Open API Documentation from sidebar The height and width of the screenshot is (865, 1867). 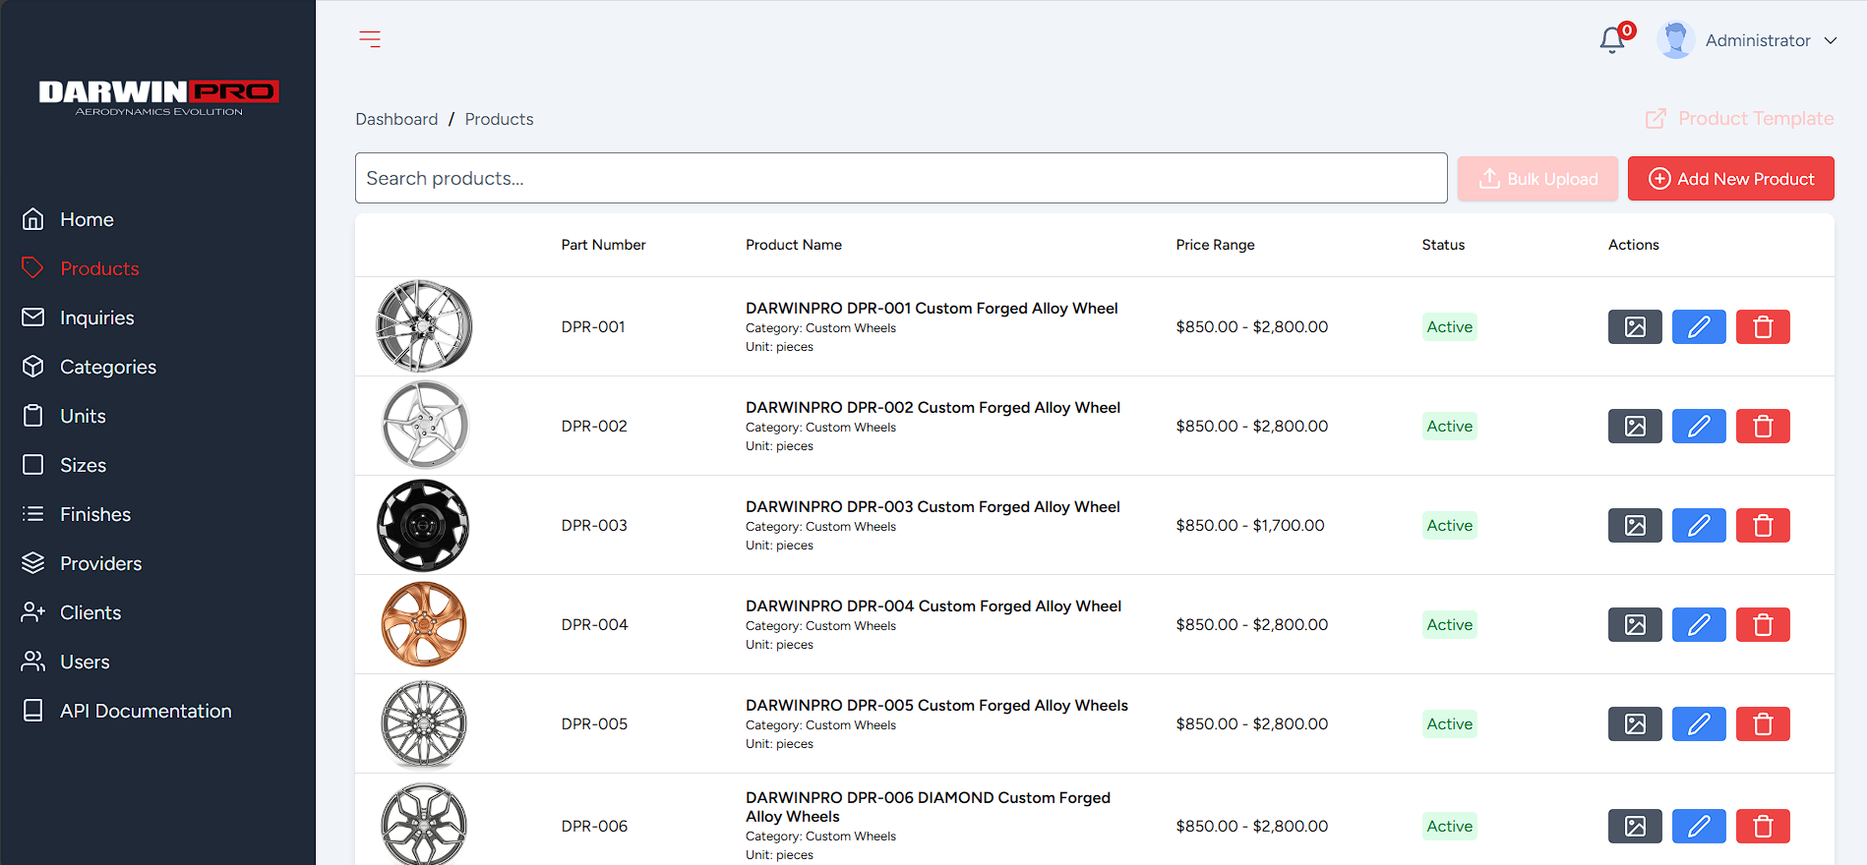145,711
